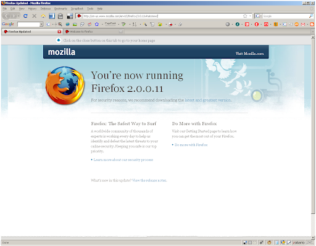
Task: Click the blue star icon in the Google toolbar
Action: 97,24
